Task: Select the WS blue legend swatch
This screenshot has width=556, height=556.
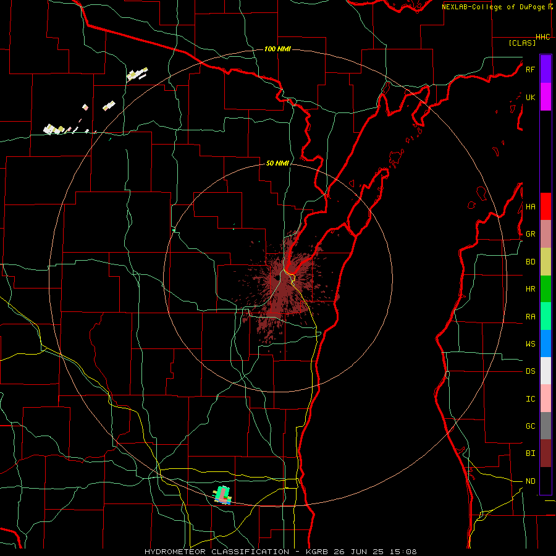Action: pyautogui.click(x=545, y=343)
